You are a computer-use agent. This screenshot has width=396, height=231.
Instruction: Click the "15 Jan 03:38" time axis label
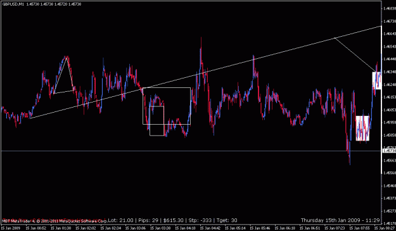pos(160,228)
